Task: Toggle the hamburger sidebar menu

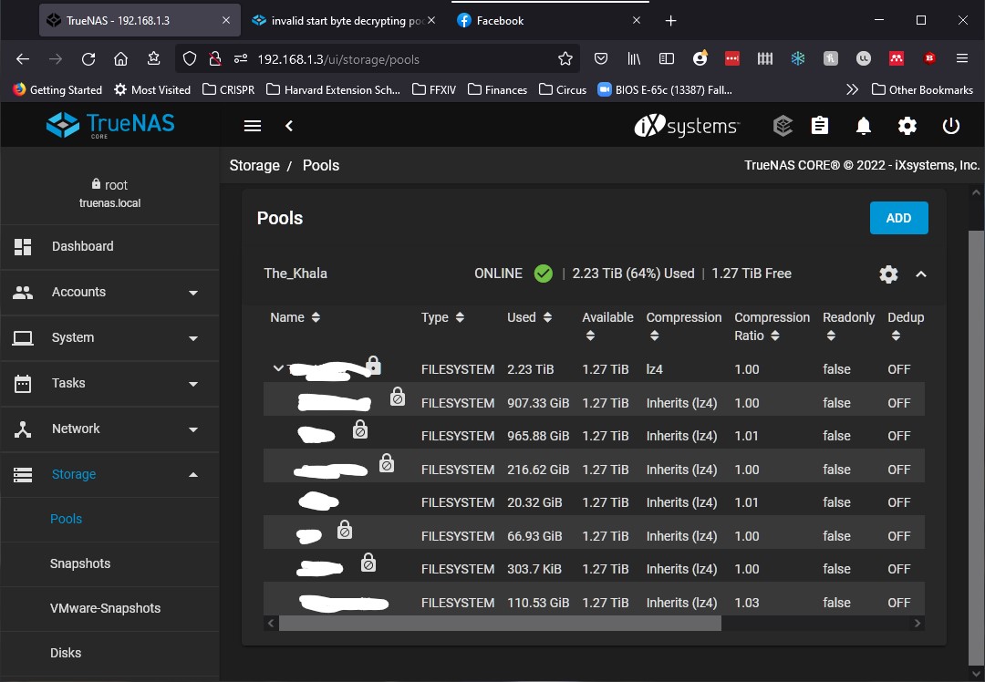Action: tap(253, 126)
